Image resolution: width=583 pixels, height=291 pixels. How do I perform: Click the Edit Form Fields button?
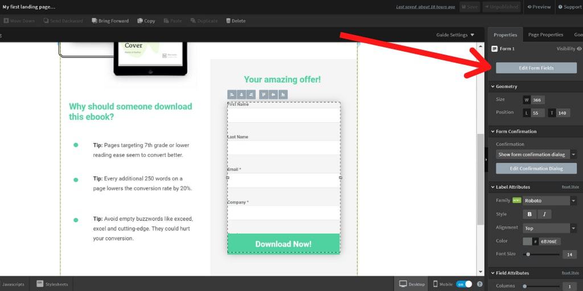(536, 68)
